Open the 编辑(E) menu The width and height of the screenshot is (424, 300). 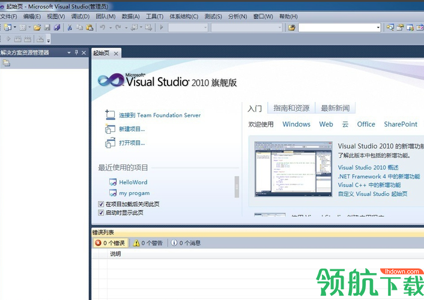(32, 16)
